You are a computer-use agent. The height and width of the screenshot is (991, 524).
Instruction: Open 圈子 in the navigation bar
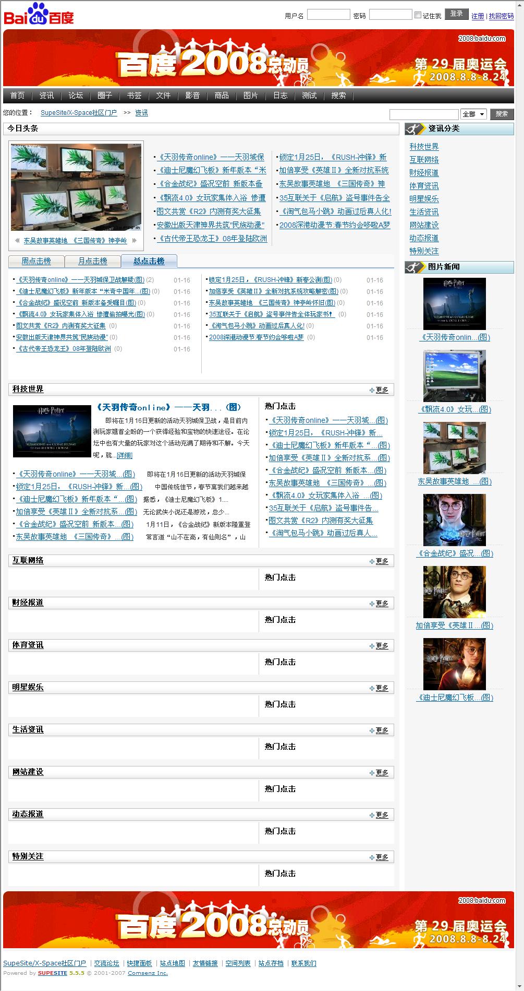[x=105, y=96]
